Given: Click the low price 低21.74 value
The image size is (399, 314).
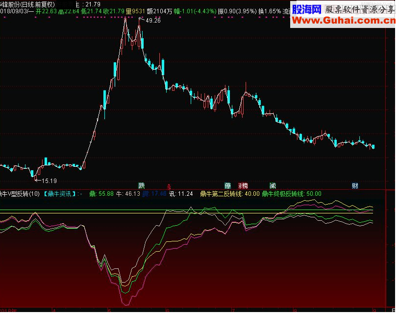Looking at the screenshot, I should [x=91, y=11].
